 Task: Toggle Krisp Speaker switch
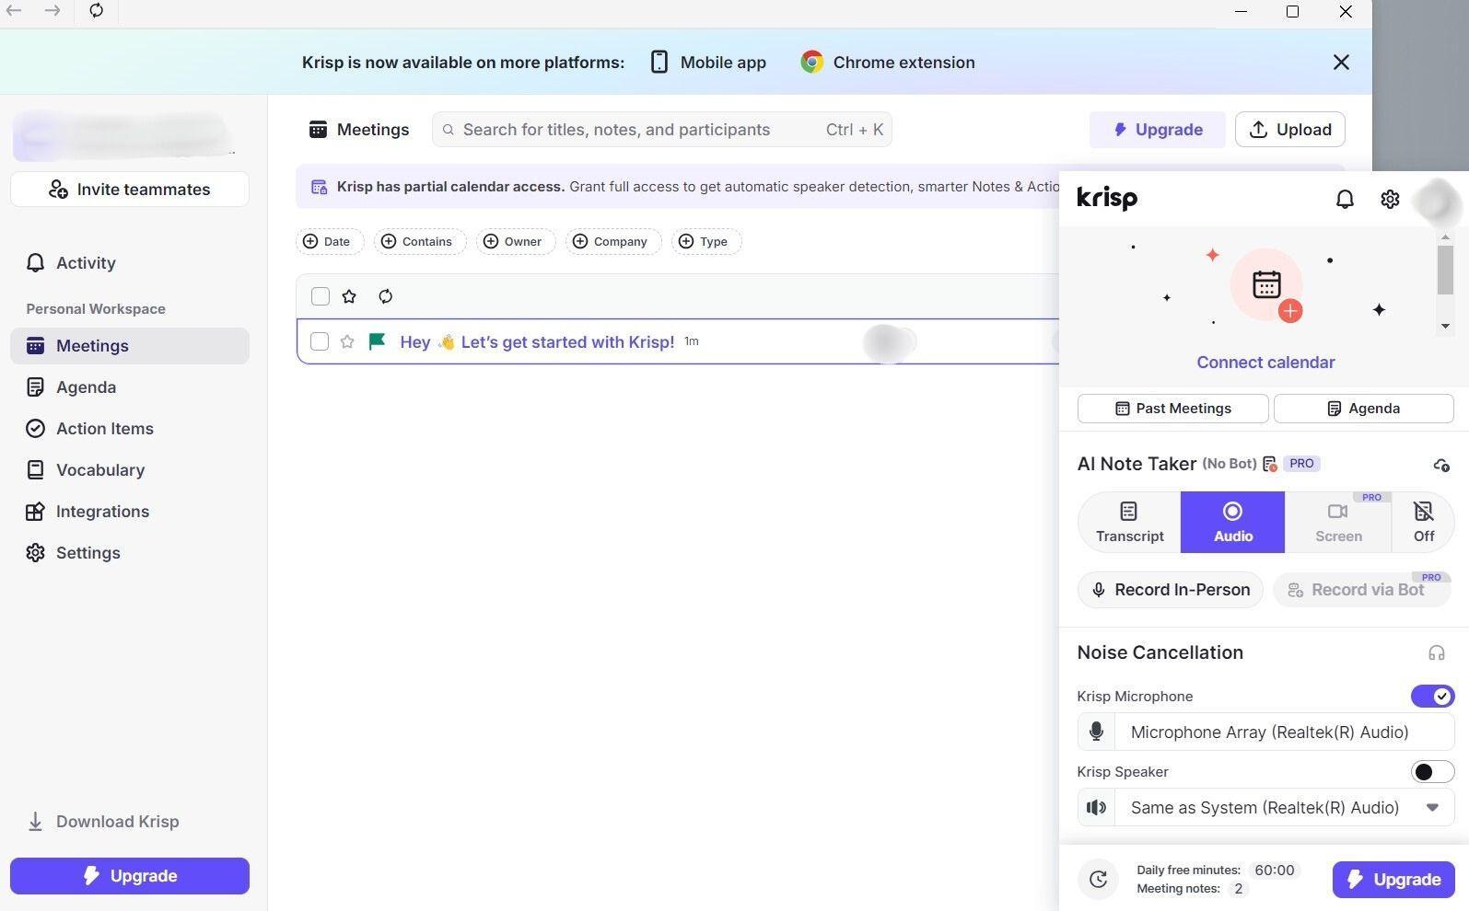1432,772
